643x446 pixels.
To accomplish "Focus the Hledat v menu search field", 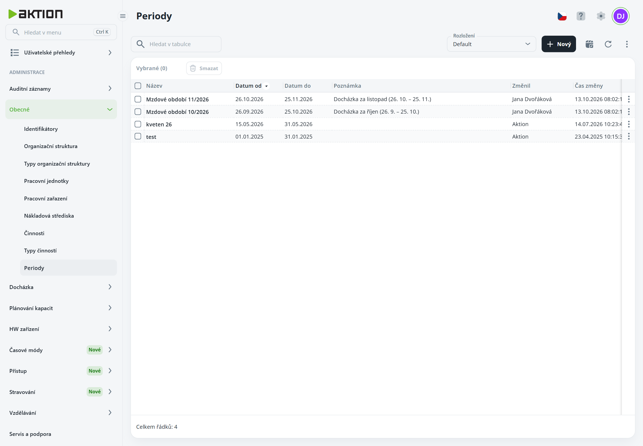I will (61, 32).
